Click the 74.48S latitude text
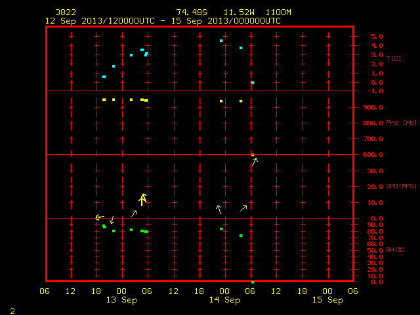 pyautogui.click(x=192, y=12)
